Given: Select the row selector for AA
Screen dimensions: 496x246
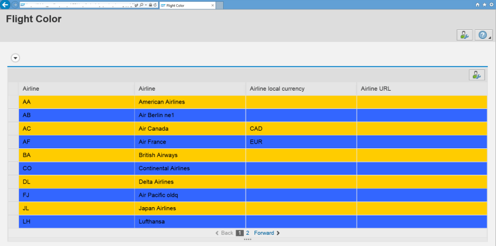Looking at the screenshot, I should point(13,102).
